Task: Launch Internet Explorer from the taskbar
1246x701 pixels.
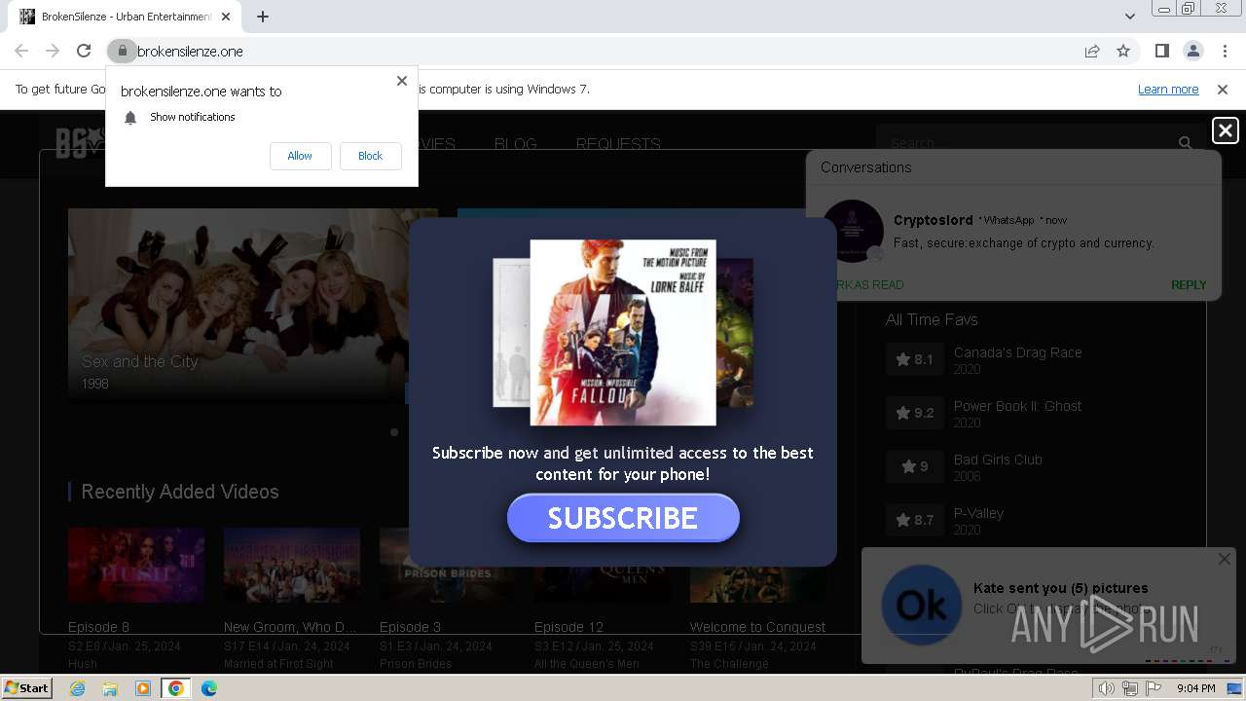Action: point(77,688)
